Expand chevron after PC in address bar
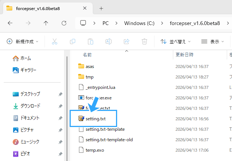The image size is (232, 161). click(116, 23)
